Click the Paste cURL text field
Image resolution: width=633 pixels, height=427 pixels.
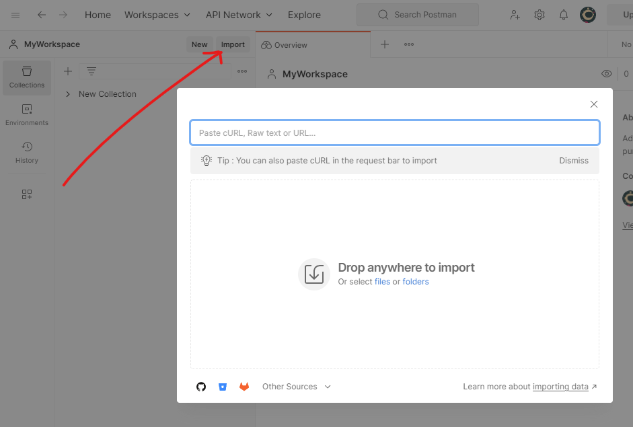[x=395, y=132]
